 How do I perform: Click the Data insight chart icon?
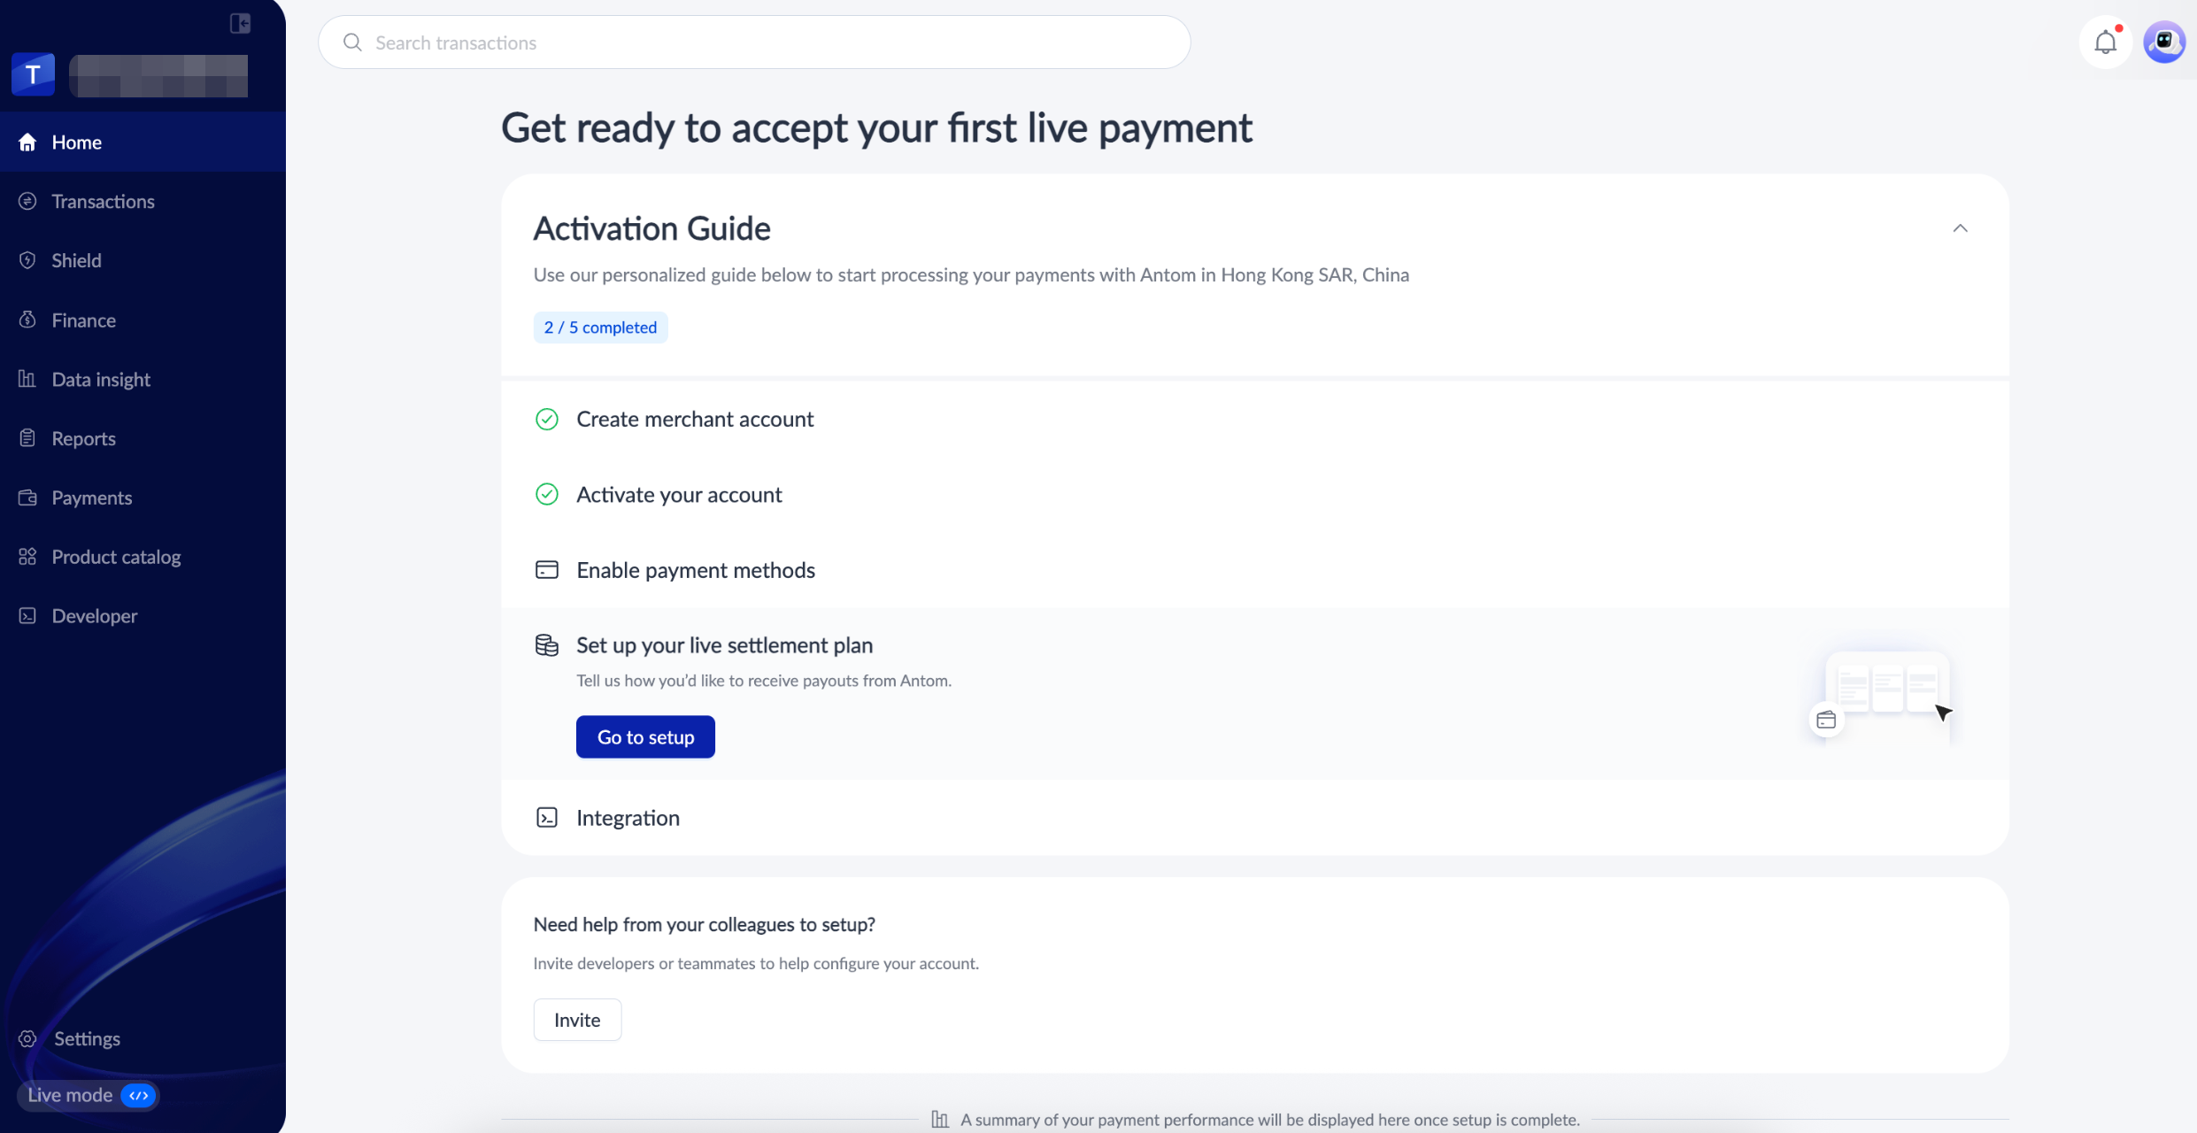click(x=27, y=379)
